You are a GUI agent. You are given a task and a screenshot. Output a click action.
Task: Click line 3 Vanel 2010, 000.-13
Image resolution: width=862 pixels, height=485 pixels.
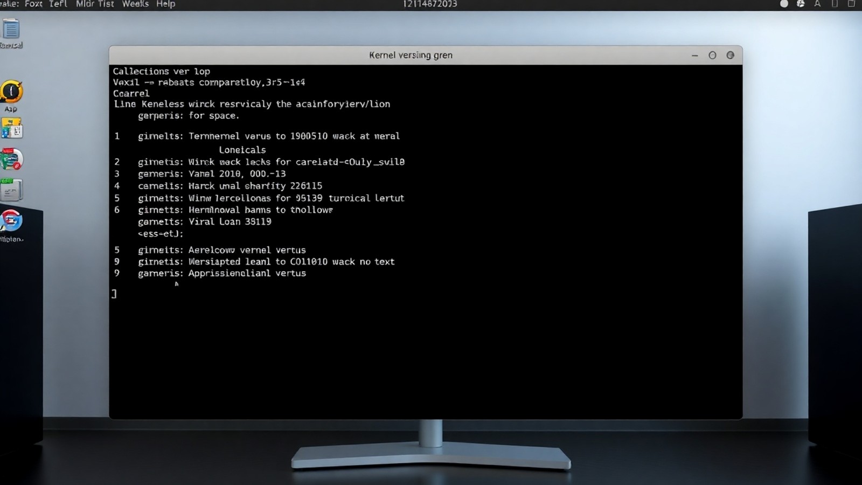tap(200, 174)
